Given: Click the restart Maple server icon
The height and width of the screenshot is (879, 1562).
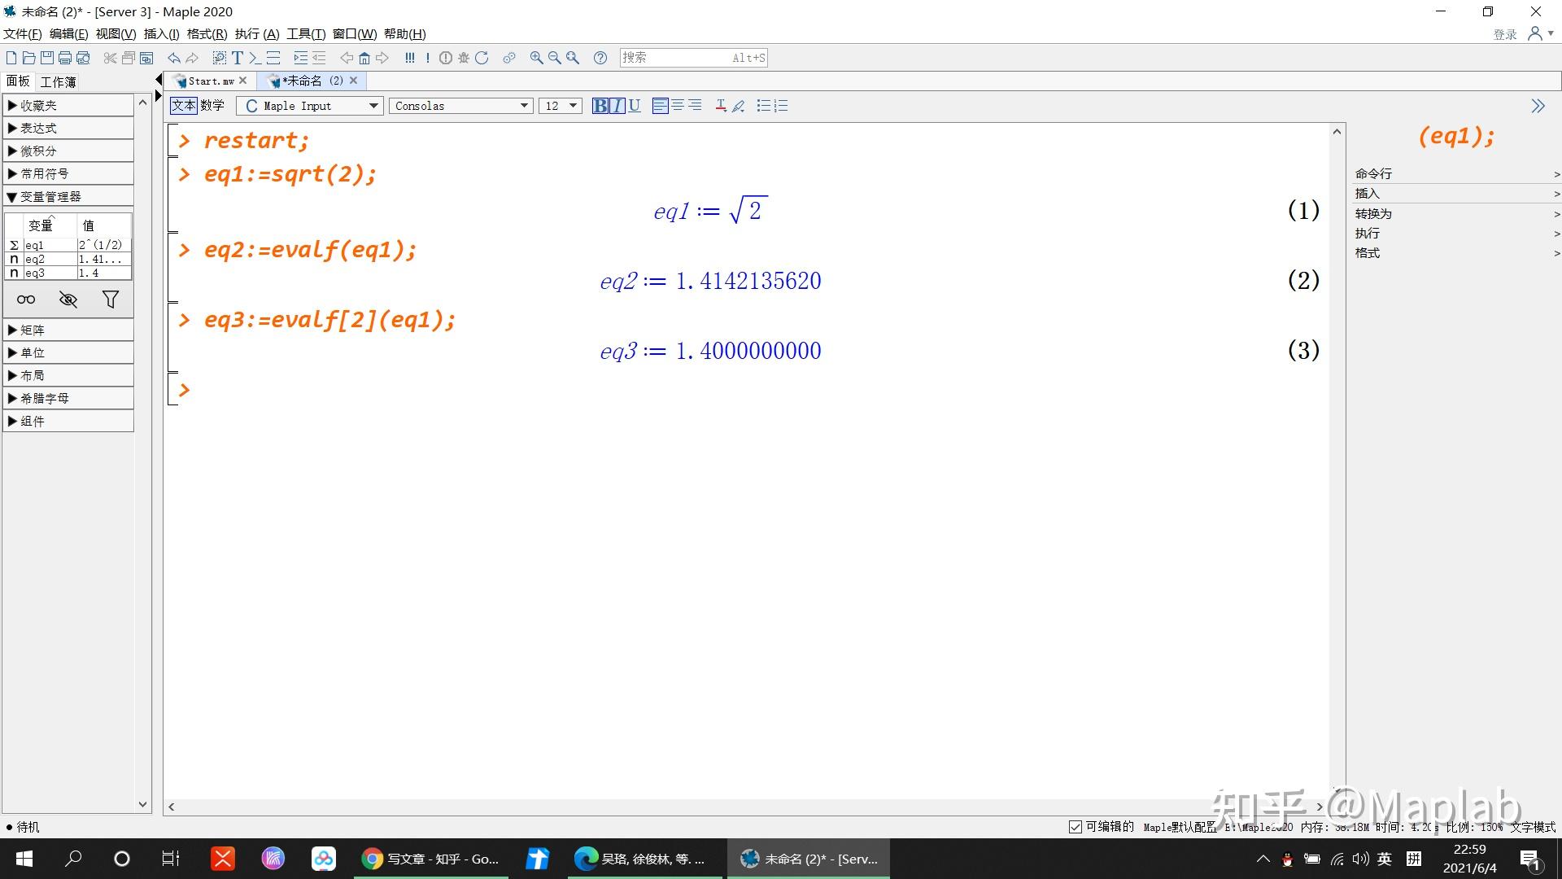Looking at the screenshot, I should point(482,58).
